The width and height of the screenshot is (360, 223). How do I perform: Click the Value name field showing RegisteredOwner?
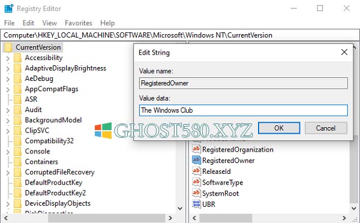coord(244,83)
